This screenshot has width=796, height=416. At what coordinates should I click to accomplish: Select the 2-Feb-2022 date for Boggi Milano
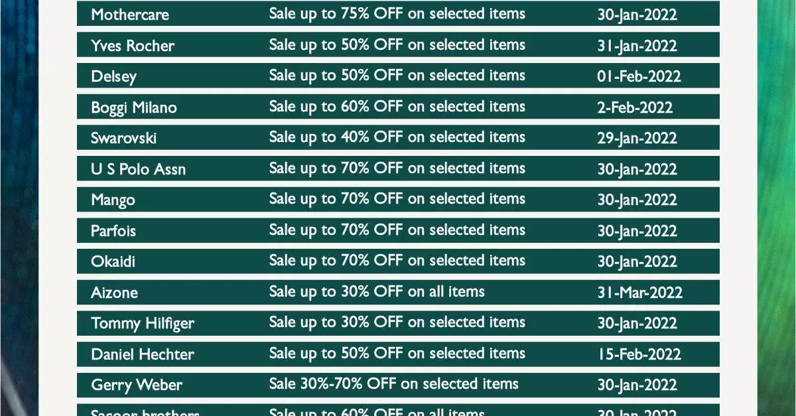tap(635, 107)
